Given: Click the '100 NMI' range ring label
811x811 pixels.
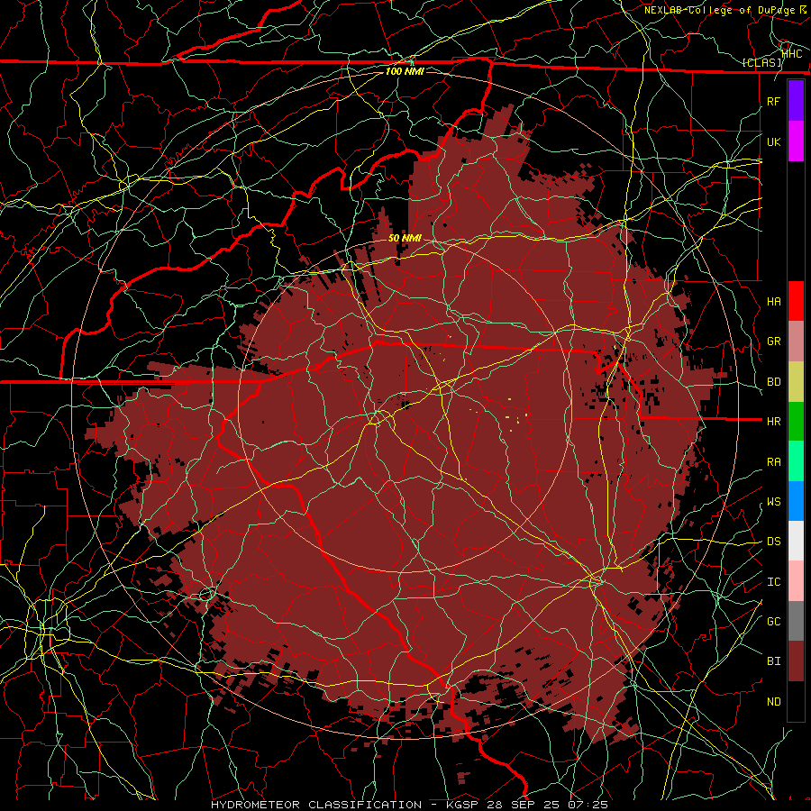Looking at the screenshot, I should tap(405, 71).
